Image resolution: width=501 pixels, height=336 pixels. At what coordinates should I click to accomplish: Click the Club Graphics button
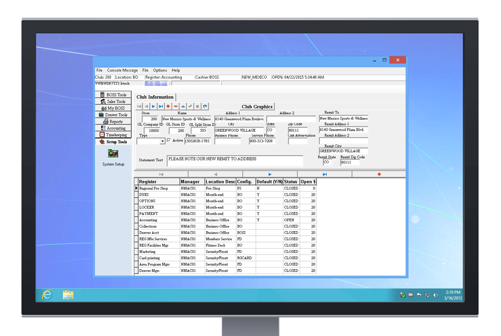point(257,106)
